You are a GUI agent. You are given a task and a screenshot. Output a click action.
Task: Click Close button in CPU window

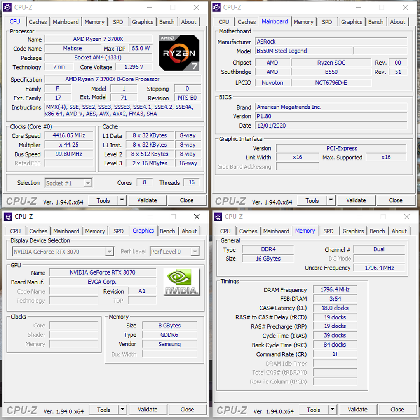pyautogui.click(x=187, y=201)
